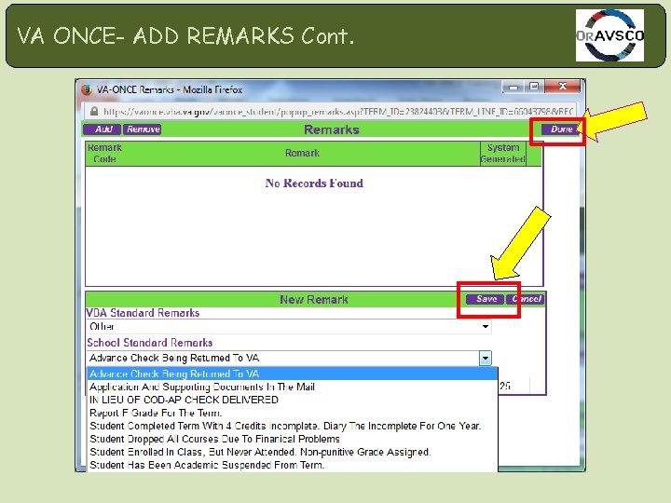
Task: Save the new remark
Action: [x=485, y=299]
